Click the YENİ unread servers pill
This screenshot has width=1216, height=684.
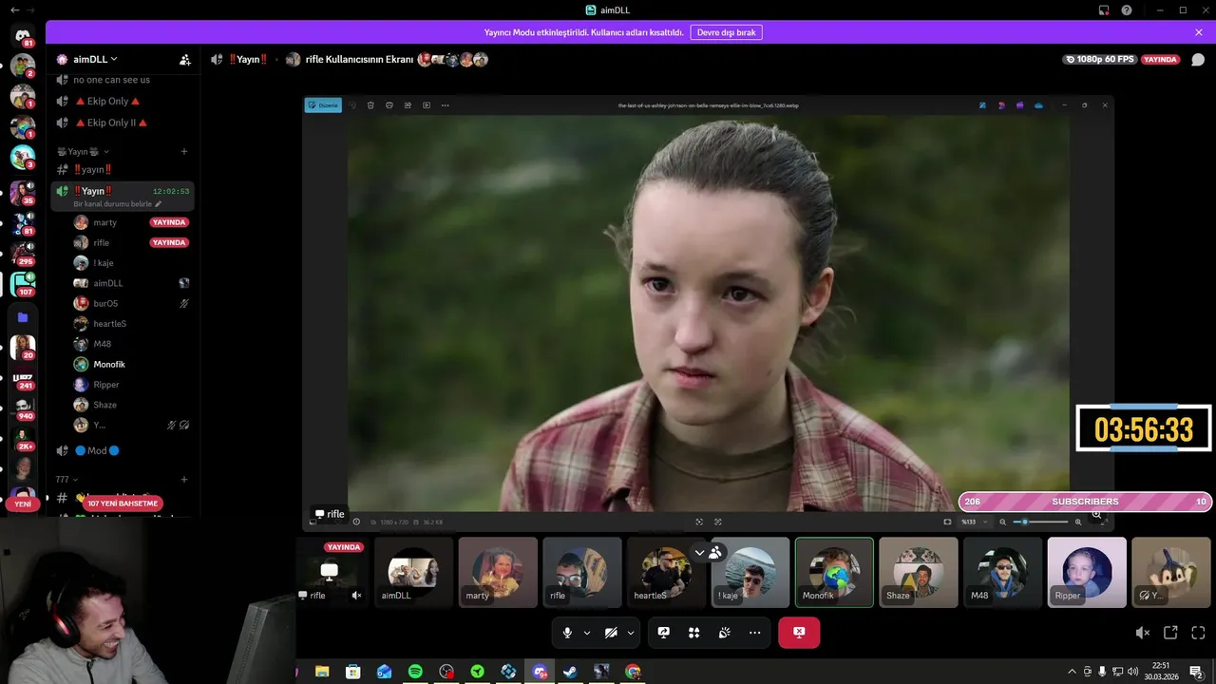[x=23, y=504]
